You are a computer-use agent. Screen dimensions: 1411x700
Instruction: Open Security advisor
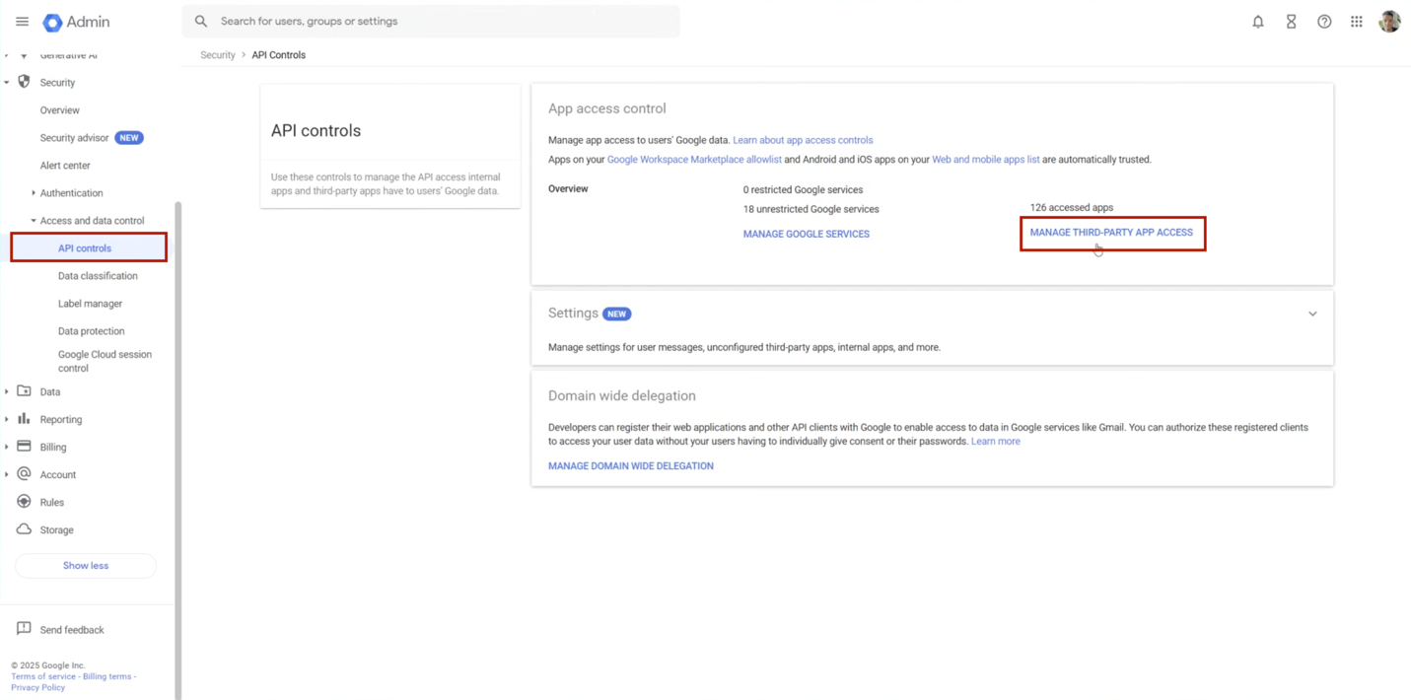pyautogui.click(x=74, y=138)
